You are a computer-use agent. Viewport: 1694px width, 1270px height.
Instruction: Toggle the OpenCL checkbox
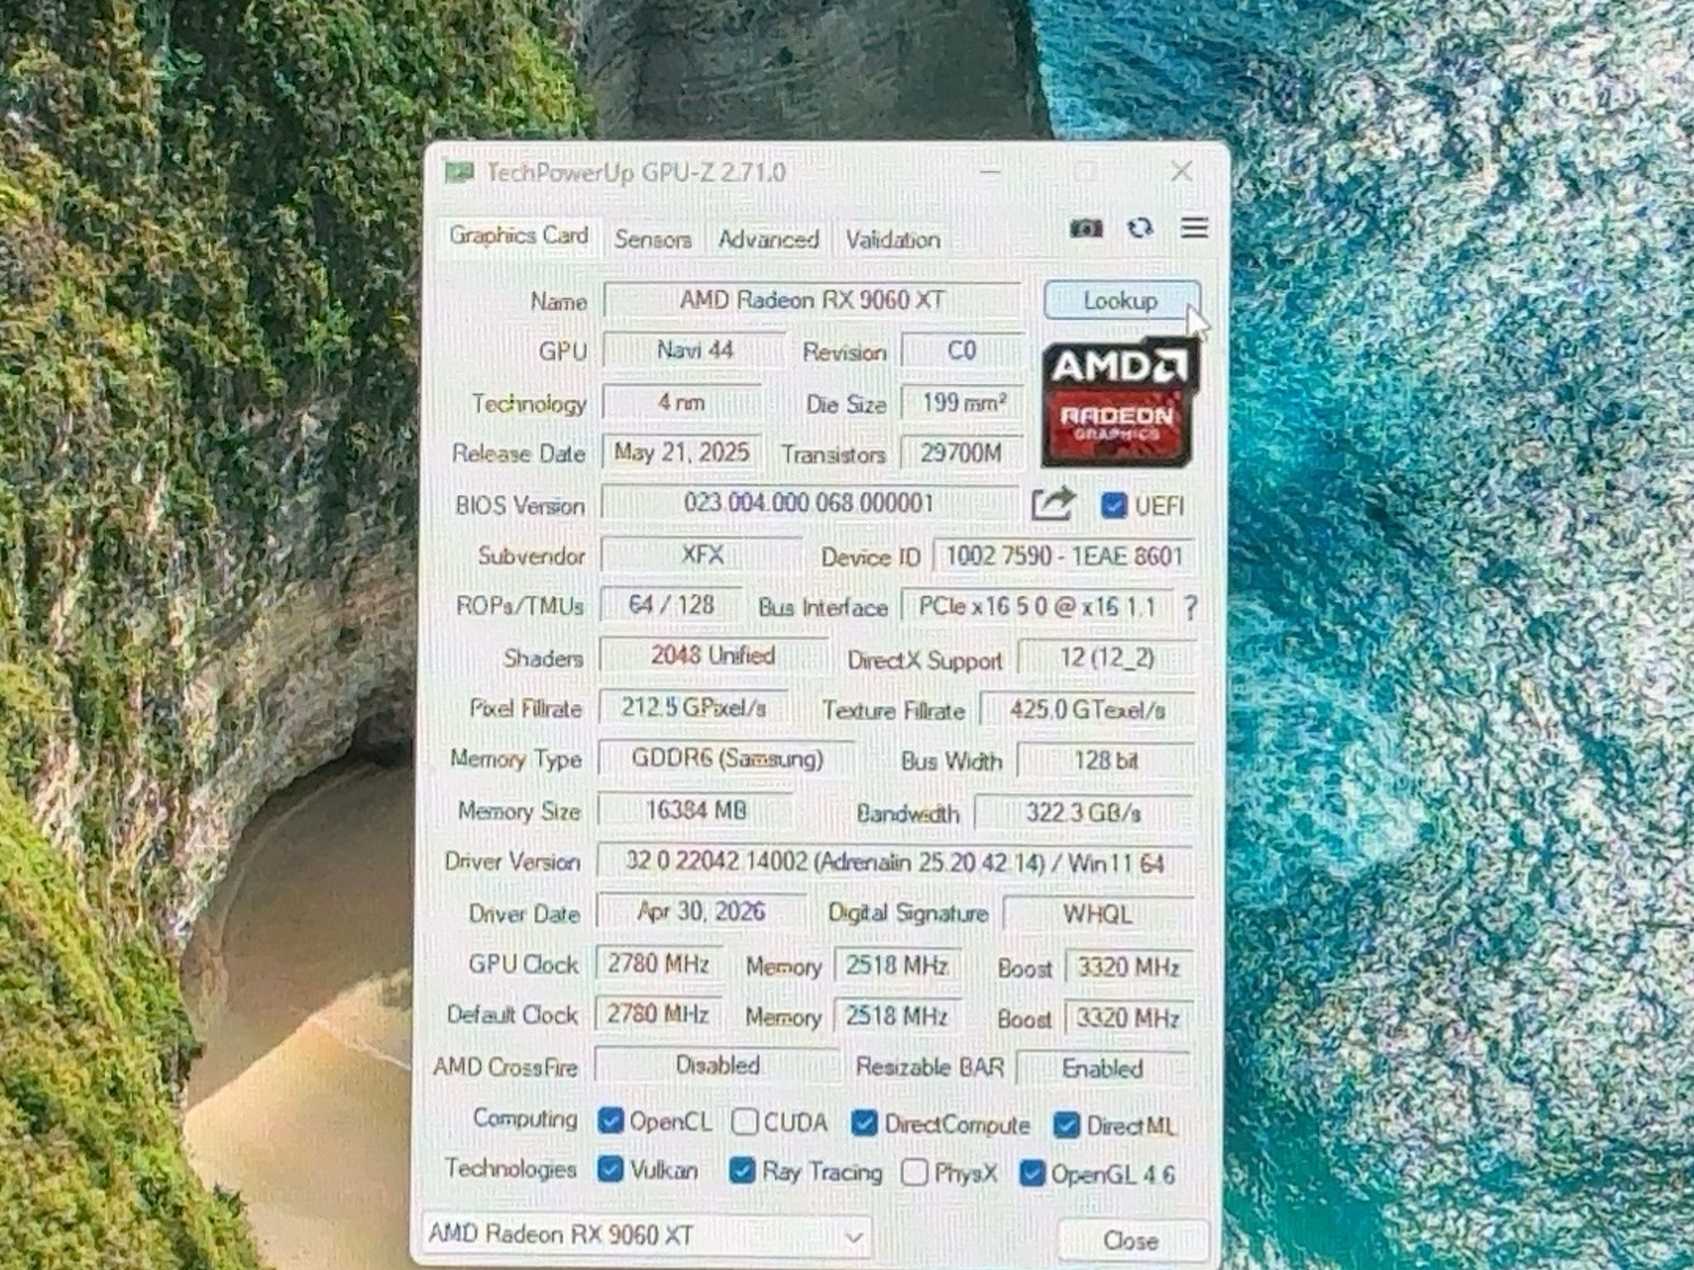tap(610, 1121)
